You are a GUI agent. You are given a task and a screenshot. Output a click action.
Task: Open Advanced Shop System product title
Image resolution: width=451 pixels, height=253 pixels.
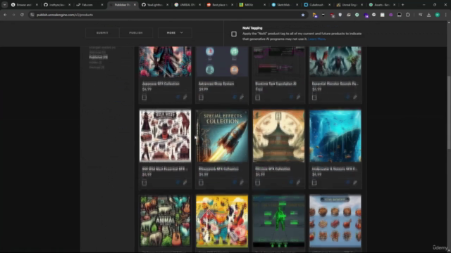[216, 84]
